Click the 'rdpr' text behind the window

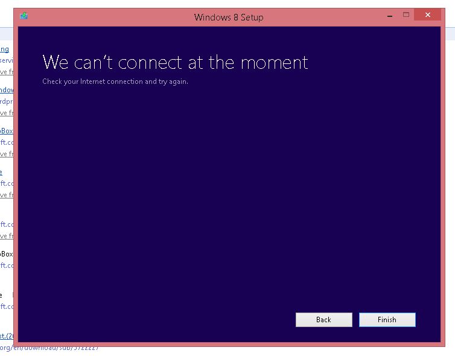pyautogui.click(x=7, y=101)
